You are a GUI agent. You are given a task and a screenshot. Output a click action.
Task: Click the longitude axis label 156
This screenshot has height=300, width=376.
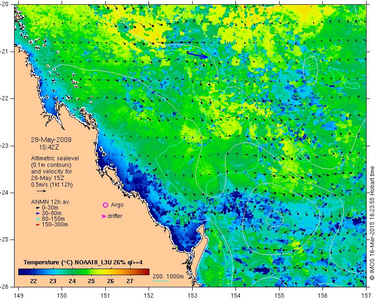click(x=323, y=296)
